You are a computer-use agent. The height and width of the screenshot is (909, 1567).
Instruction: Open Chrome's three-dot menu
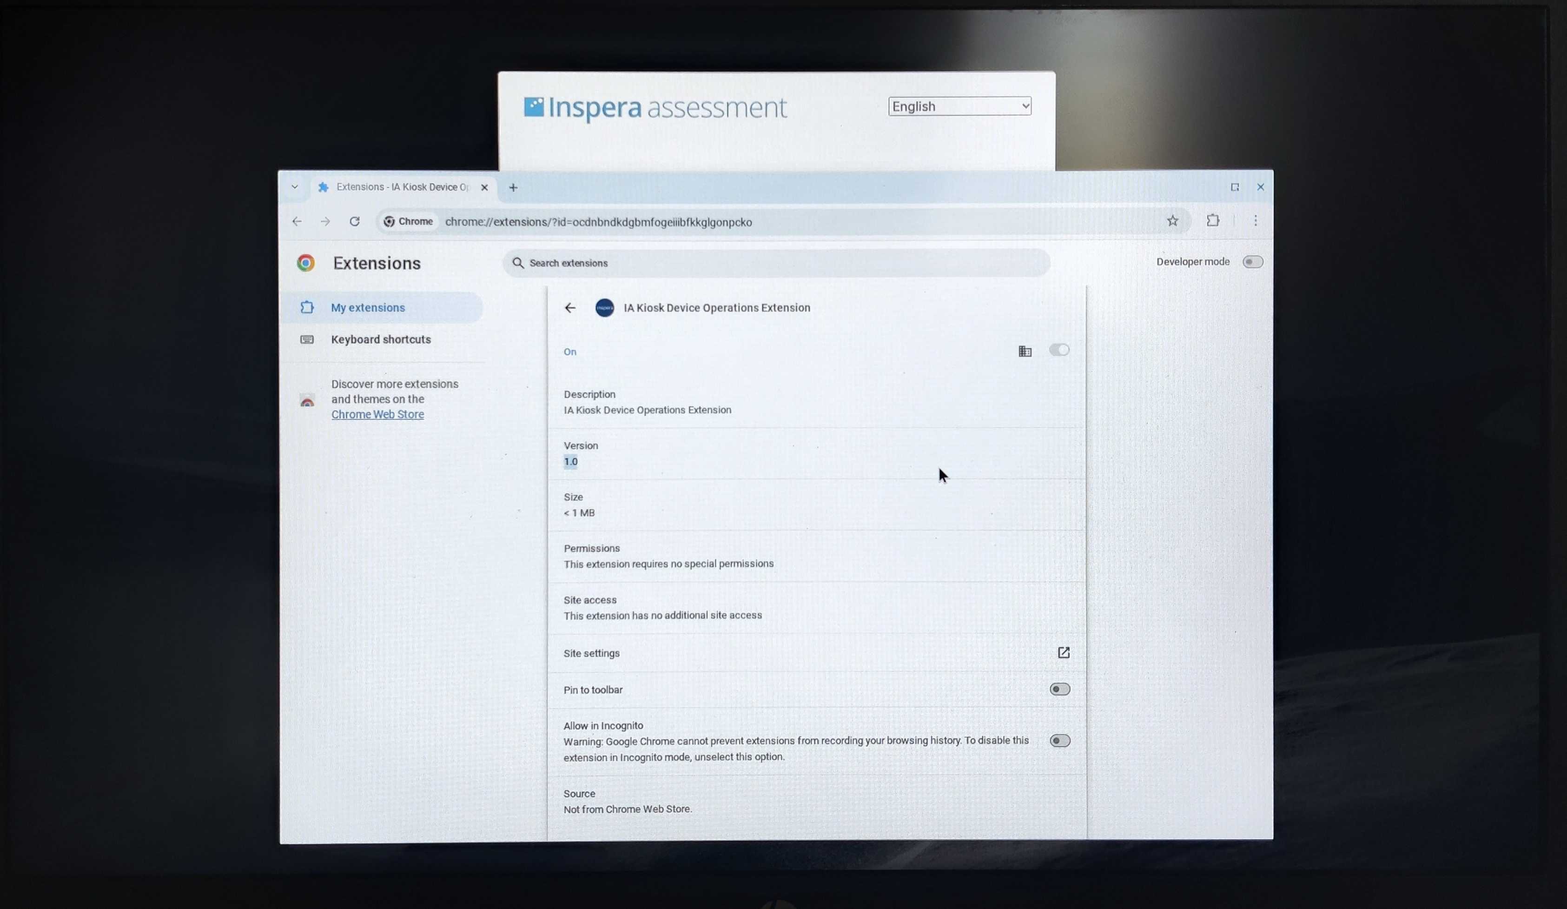(x=1256, y=220)
